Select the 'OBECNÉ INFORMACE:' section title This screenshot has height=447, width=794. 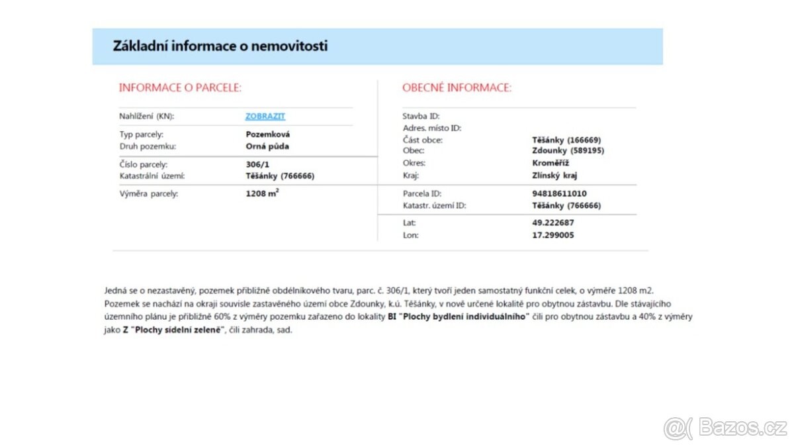[457, 87]
